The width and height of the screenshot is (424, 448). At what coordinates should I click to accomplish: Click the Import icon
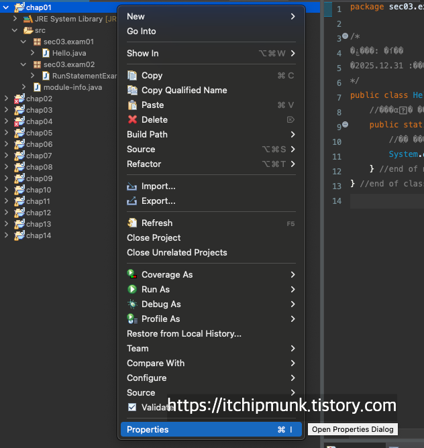(x=131, y=186)
